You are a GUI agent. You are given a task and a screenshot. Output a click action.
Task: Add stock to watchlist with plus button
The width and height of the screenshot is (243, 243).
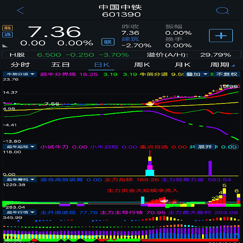pos(221,35)
